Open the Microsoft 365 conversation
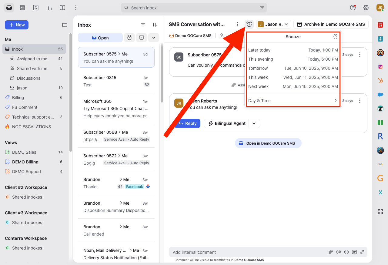The image size is (388, 265). tap(116, 109)
